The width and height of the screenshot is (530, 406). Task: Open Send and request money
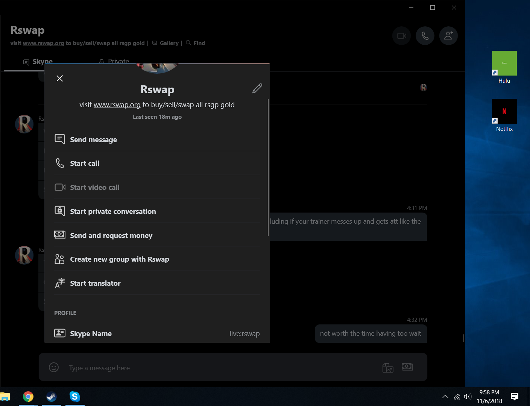157,235
